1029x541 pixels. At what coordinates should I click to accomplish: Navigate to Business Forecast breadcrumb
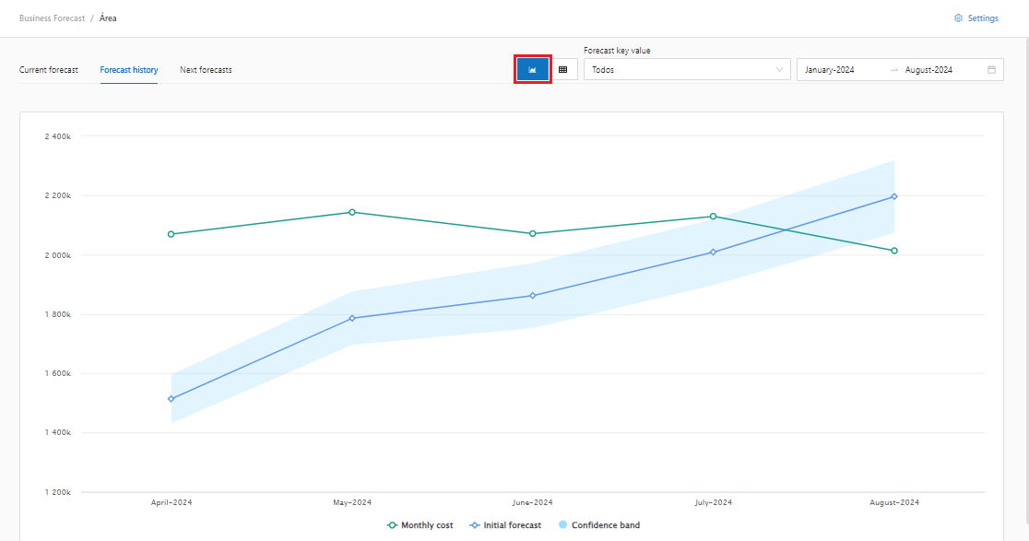[52, 18]
